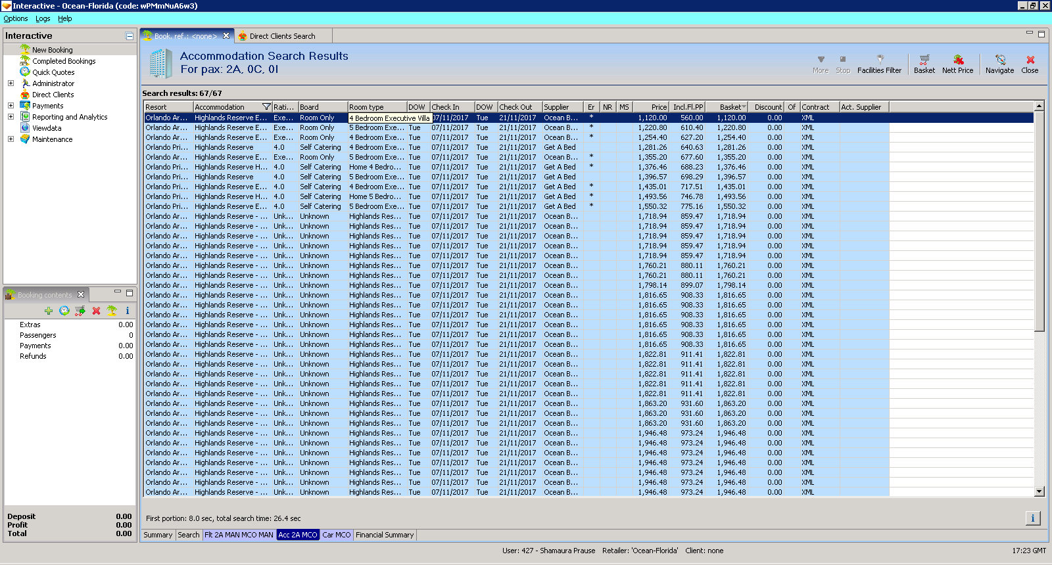Switch to the Financial Summary tab

click(x=385, y=535)
